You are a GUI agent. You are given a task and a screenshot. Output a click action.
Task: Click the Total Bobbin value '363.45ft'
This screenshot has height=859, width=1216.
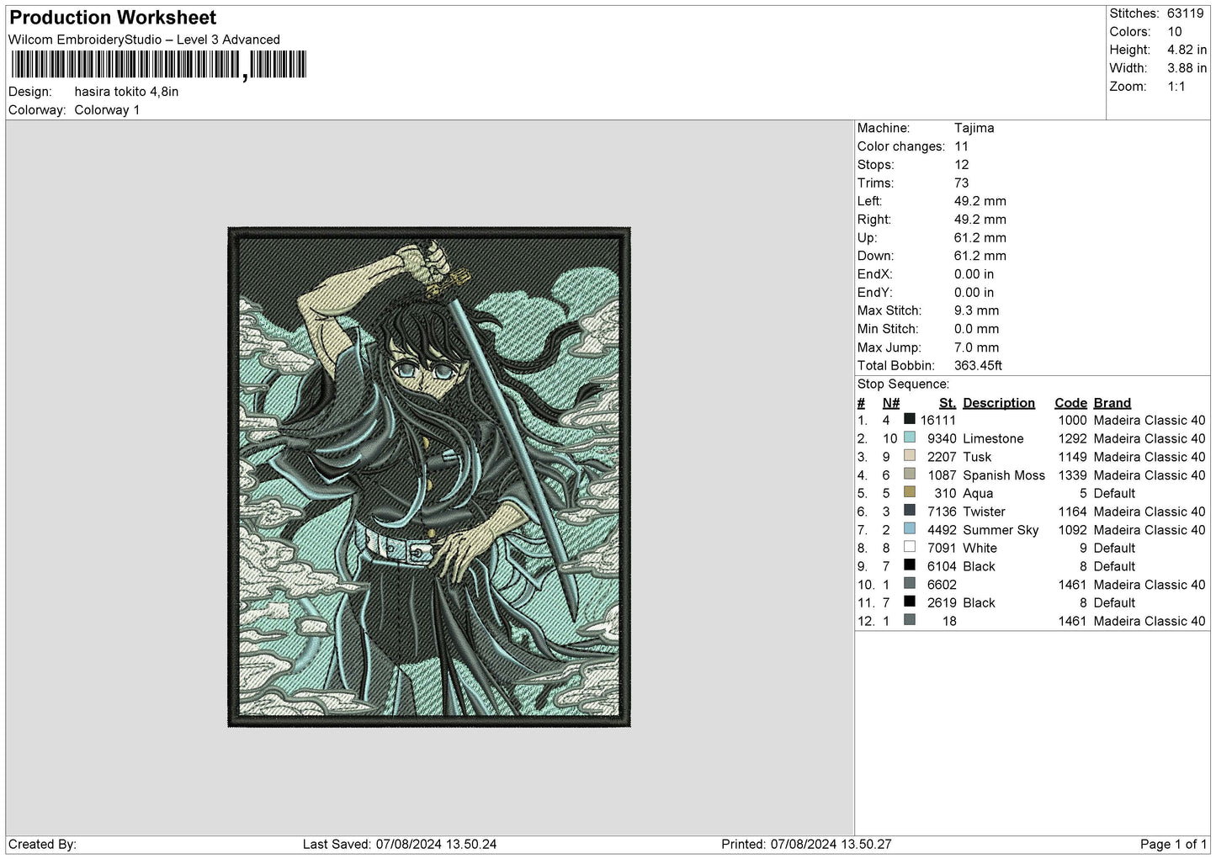click(x=979, y=366)
